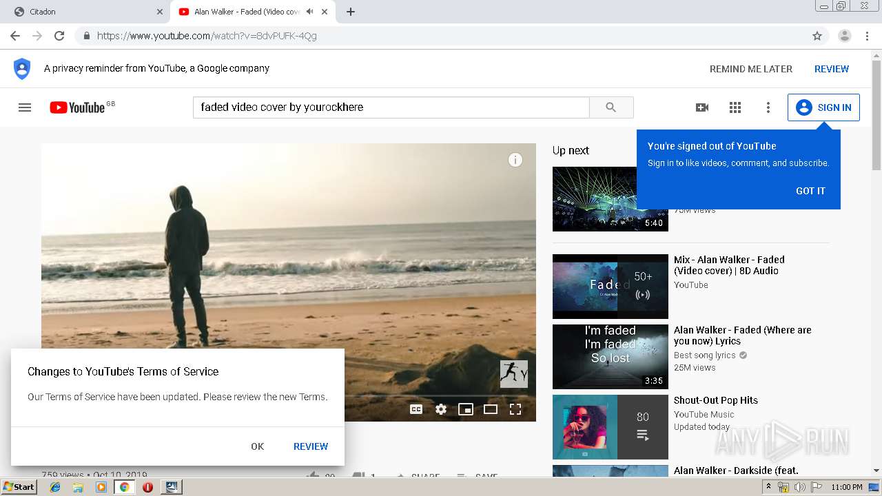Image resolution: width=882 pixels, height=496 pixels.
Task: Click REMIND ME LATER on privacy reminder
Action: [751, 69]
